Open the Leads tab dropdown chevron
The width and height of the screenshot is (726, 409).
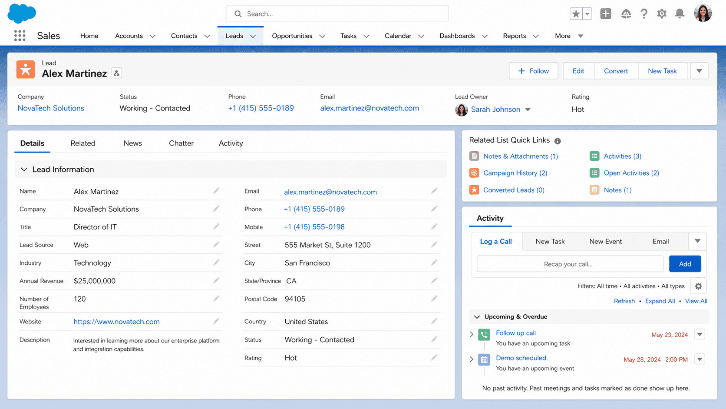253,36
